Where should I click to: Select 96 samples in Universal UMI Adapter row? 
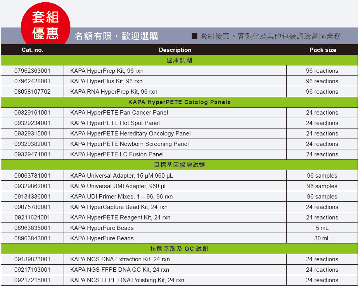point(322,186)
